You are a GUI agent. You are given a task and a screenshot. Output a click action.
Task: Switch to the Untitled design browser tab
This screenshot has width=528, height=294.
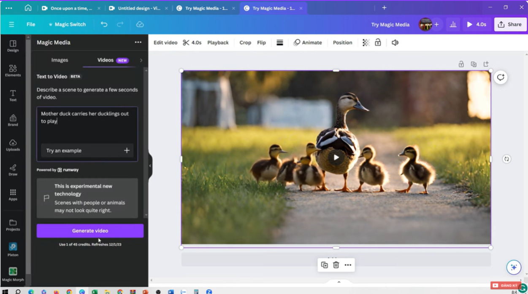tap(138, 8)
